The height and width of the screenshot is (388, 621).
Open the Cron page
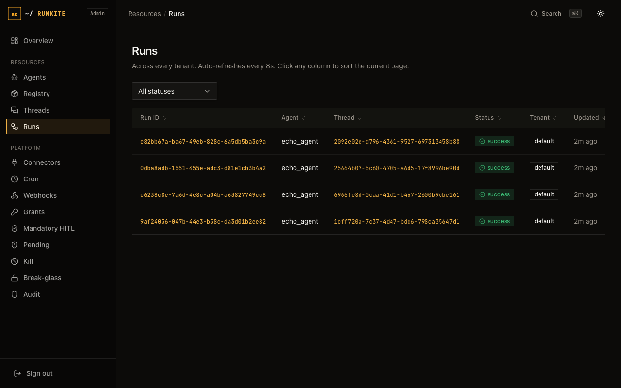58,179
